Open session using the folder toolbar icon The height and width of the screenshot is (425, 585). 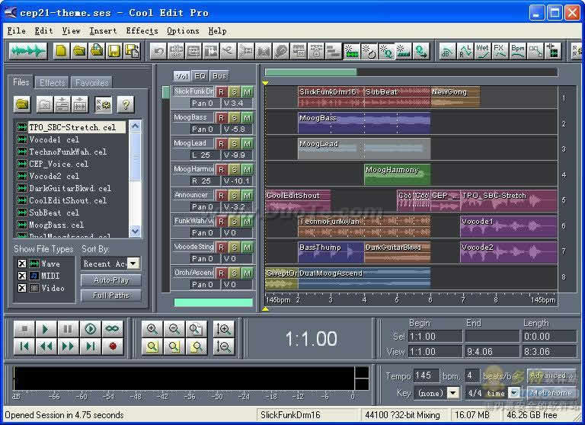click(x=78, y=51)
